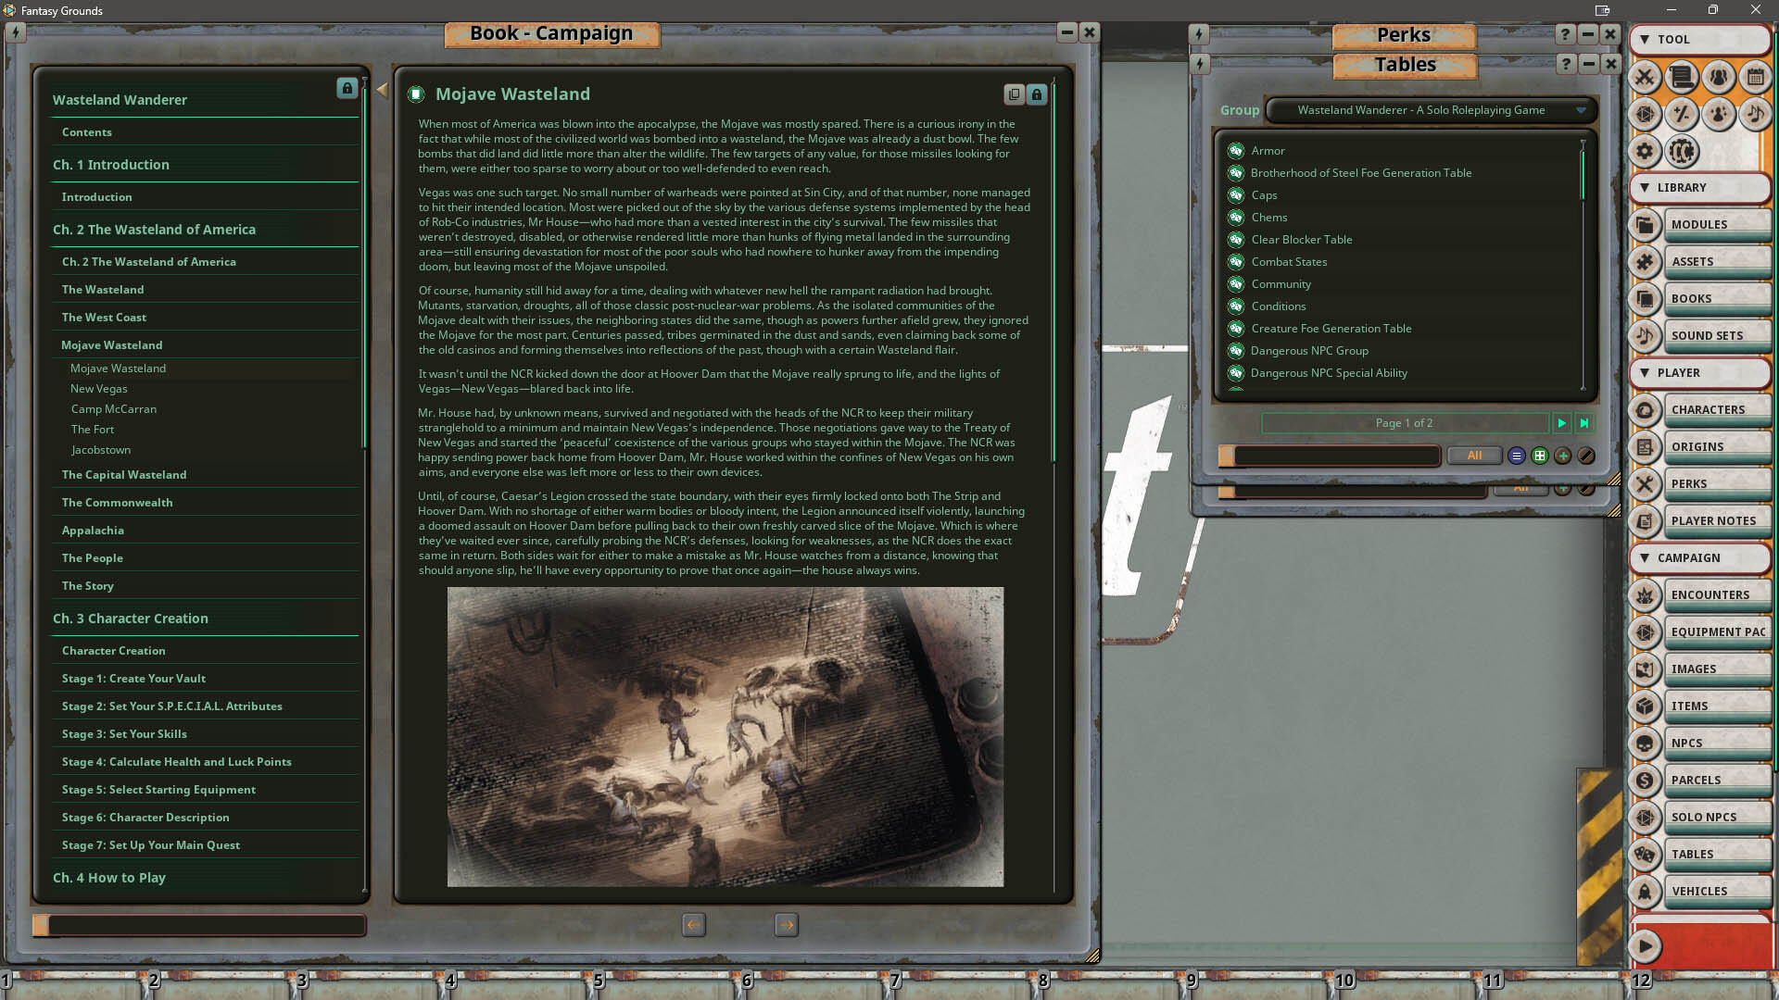Click the Tables window search field

tap(1330, 456)
